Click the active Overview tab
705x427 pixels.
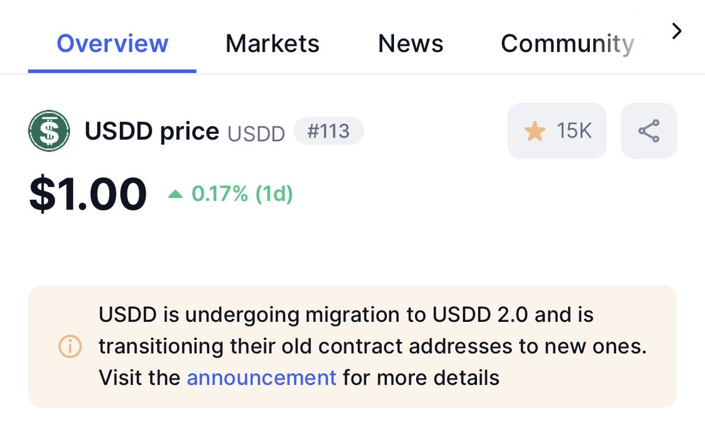(x=112, y=43)
